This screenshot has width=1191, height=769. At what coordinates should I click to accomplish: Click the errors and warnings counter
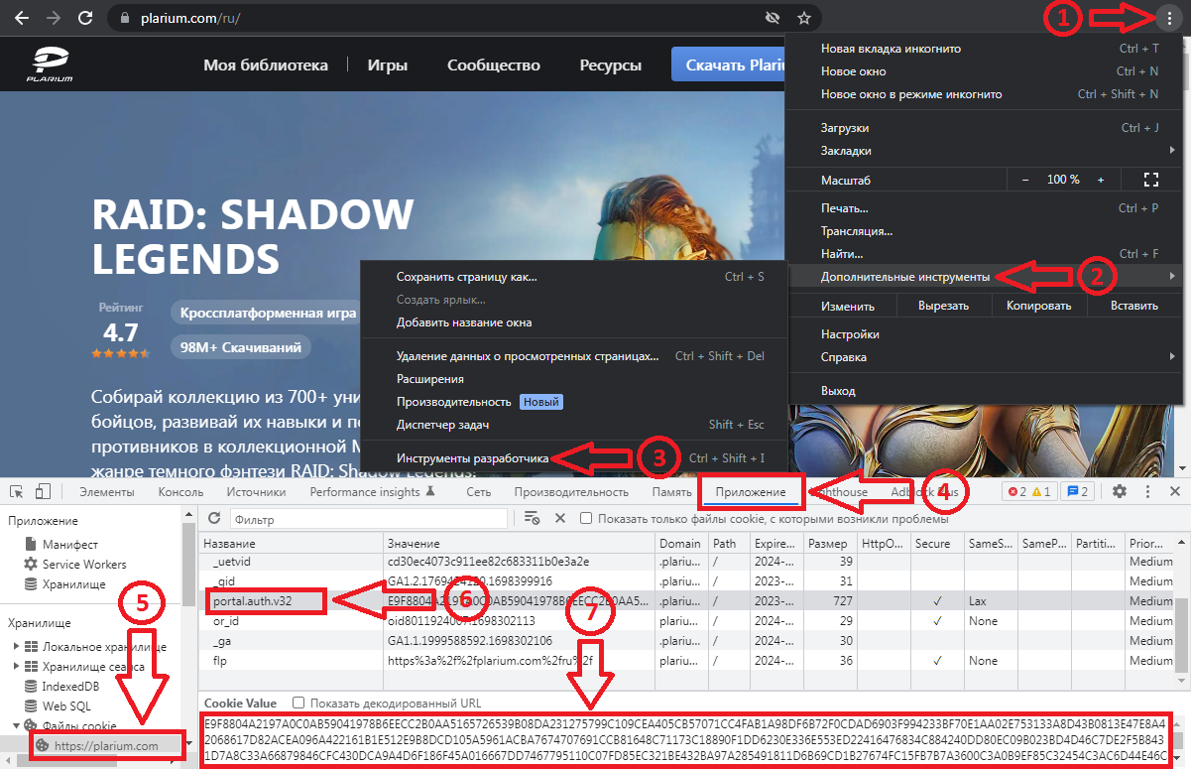(1029, 491)
